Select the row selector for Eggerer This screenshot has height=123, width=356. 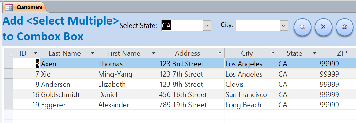(x=9, y=105)
